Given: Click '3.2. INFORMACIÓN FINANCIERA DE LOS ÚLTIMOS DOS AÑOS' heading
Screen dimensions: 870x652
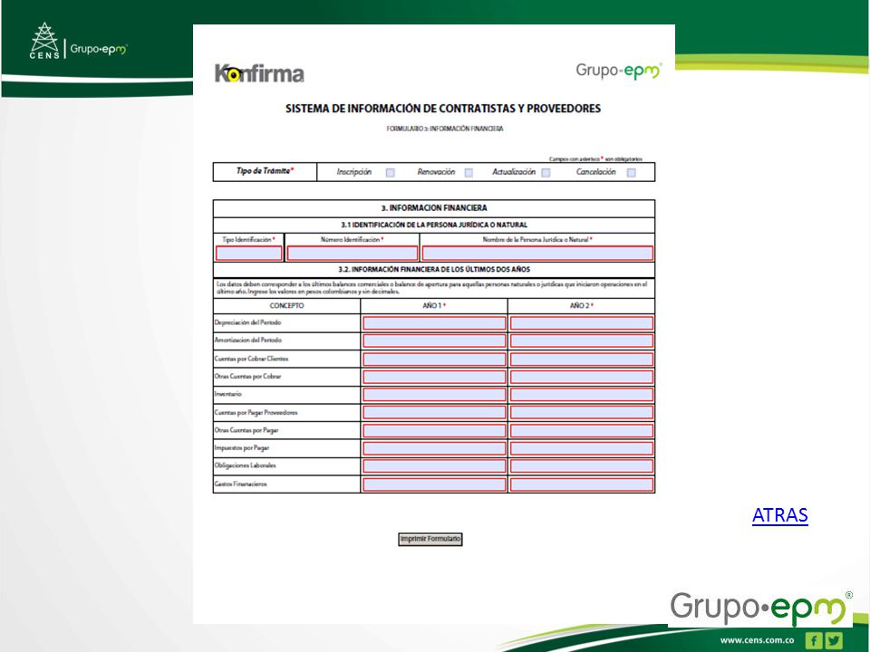Looking at the screenshot, I should (434, 270).
